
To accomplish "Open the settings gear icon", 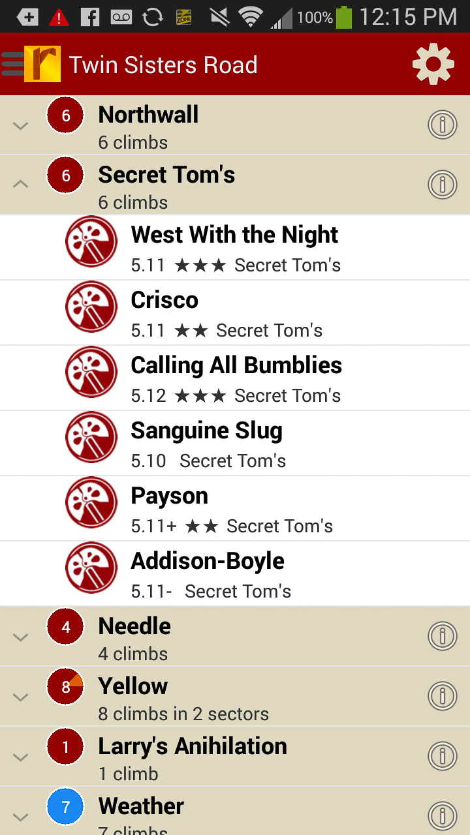I will 433,64.
